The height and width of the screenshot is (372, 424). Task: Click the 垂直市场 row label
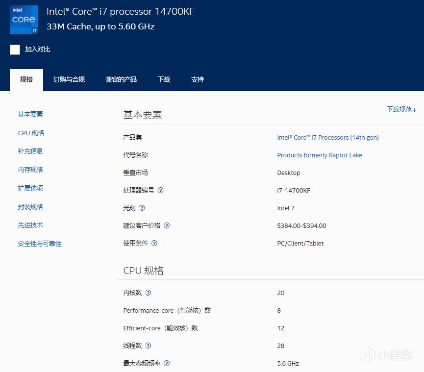pos(135,173)
